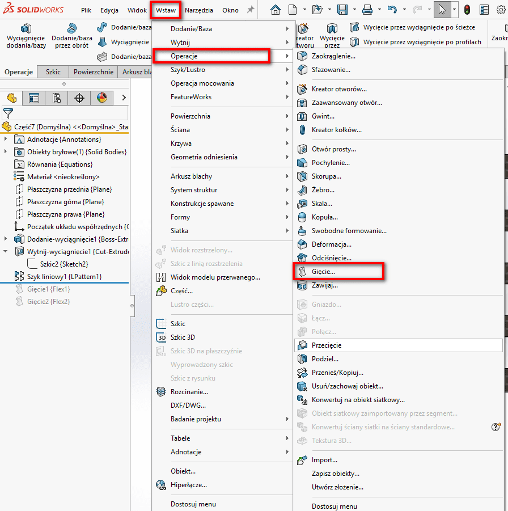
Task: Click the Giecie flex icon in submenu
Action: point(302,272)
